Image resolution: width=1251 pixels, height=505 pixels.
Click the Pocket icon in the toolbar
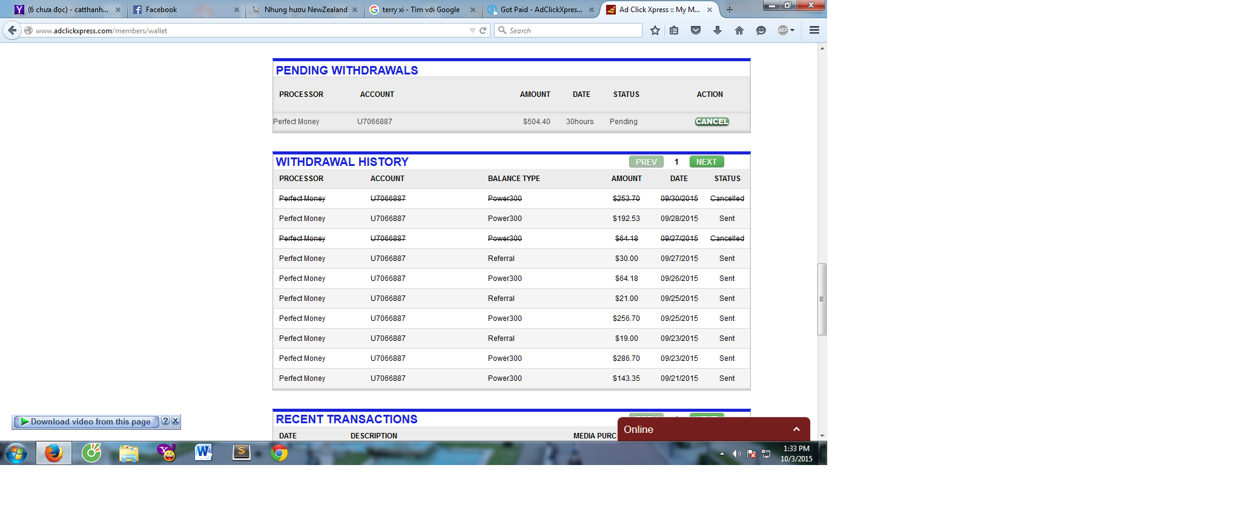pyautogui.click(x=696, y=30)
